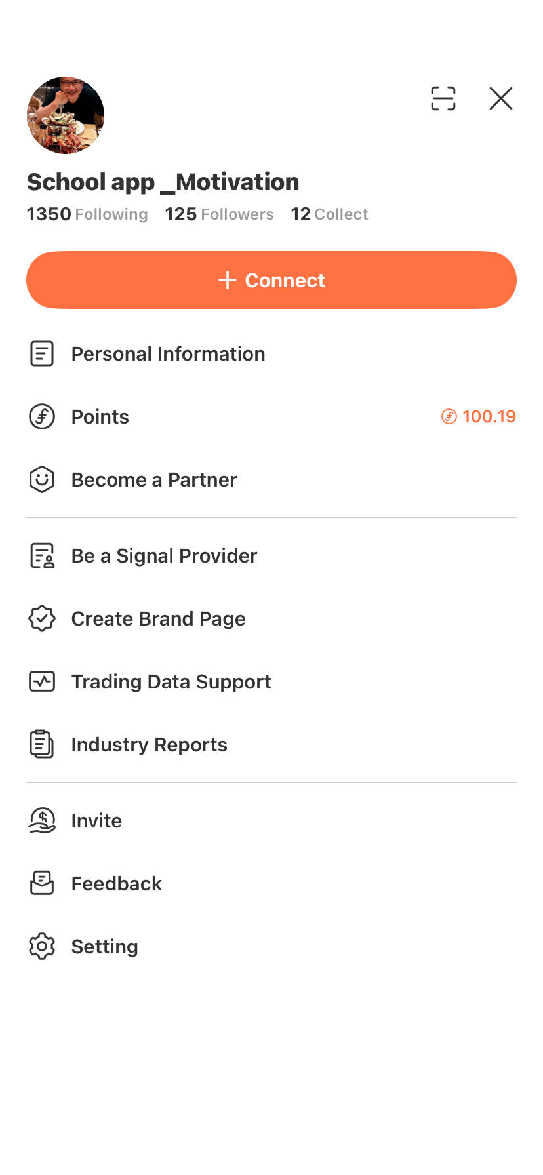View the 1350 Following list
Image resolution: width=543 pixels, height=1175 pixels.
click(87, 214)
